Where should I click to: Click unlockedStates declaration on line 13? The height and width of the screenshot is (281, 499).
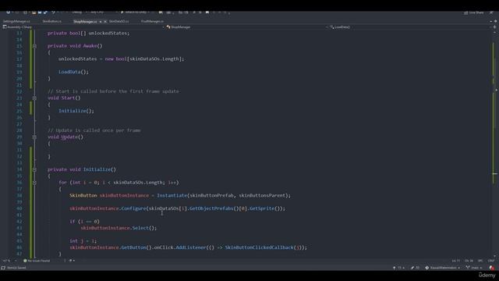(x=108, y=33)
